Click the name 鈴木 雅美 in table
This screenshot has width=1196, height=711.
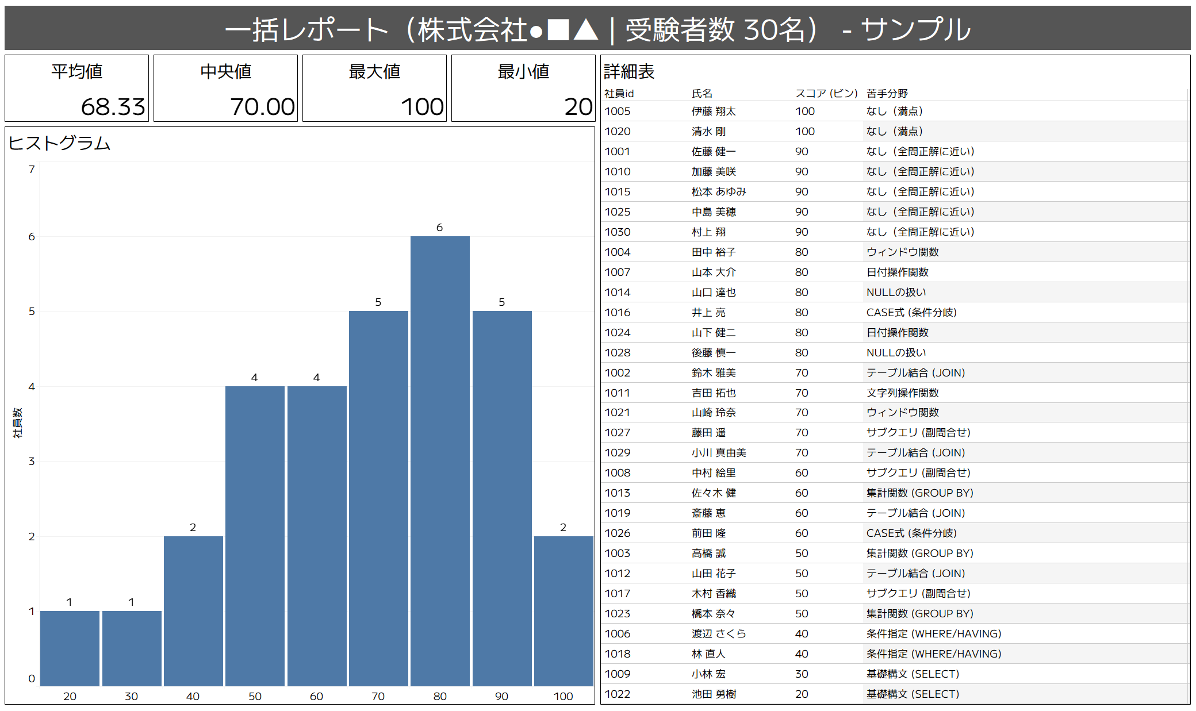point(713,372)
